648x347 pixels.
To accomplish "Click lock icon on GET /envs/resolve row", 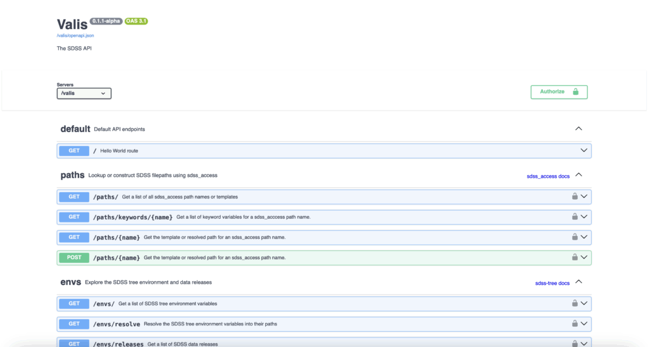I will coord(575,323).
